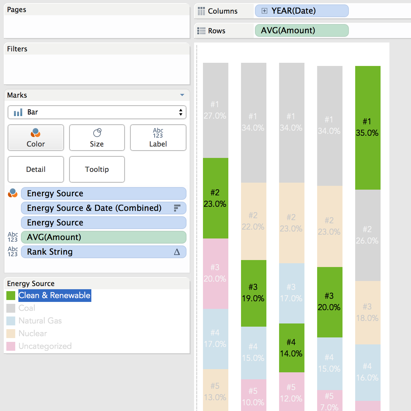Click the Abc label icon beside AVG(Amount) pill
The image size is (411, 411).
tap(13, 237)
